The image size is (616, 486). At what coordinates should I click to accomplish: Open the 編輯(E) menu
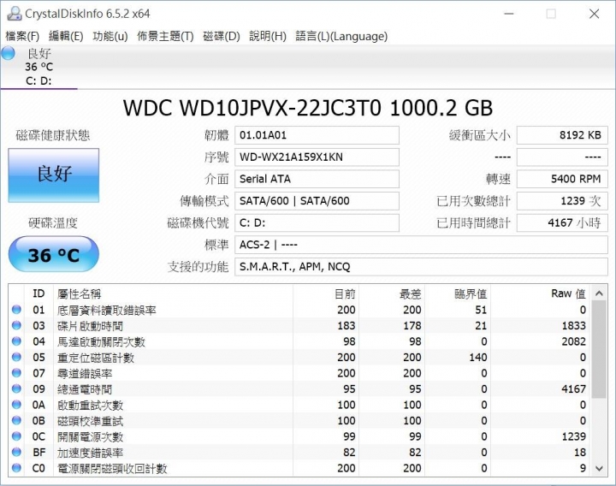tap(66, 37)
